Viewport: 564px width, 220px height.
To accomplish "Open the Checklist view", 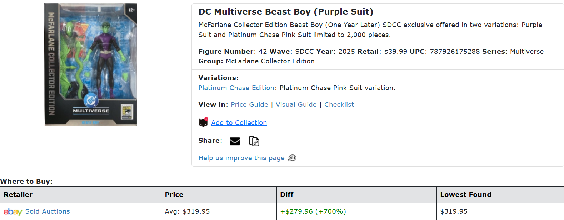I will tap(339, 105).
